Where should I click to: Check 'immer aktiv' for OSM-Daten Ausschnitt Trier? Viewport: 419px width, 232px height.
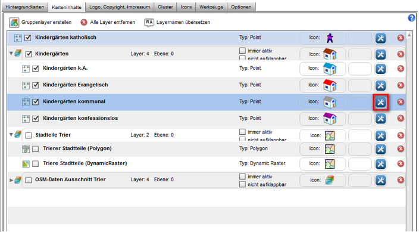242,177
